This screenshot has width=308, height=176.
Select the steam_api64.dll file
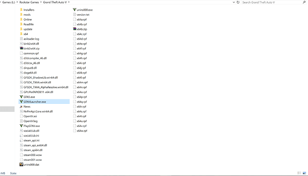(33, 150)
